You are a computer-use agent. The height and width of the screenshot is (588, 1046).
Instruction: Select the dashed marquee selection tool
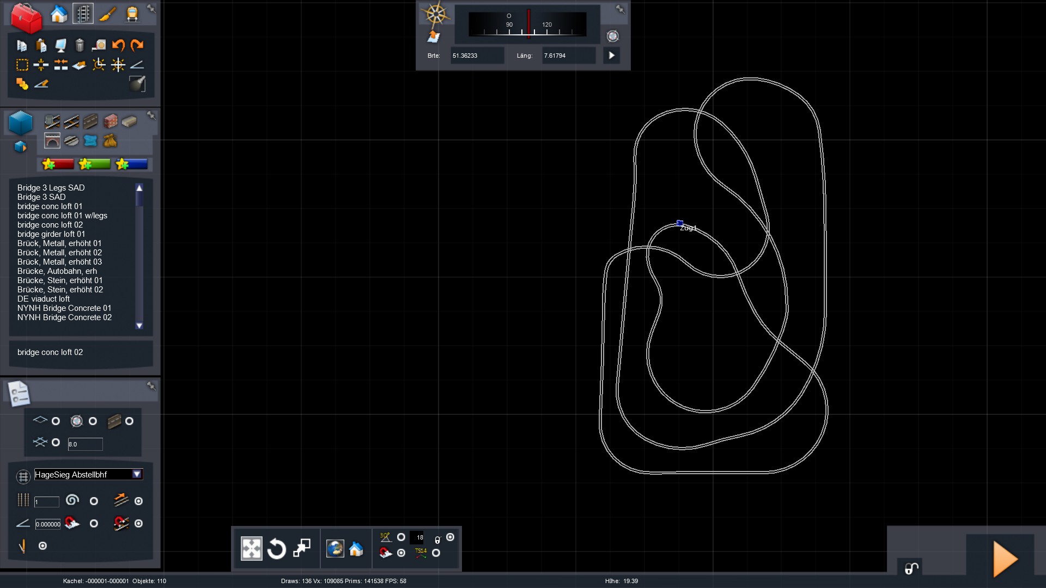point(22,65)
